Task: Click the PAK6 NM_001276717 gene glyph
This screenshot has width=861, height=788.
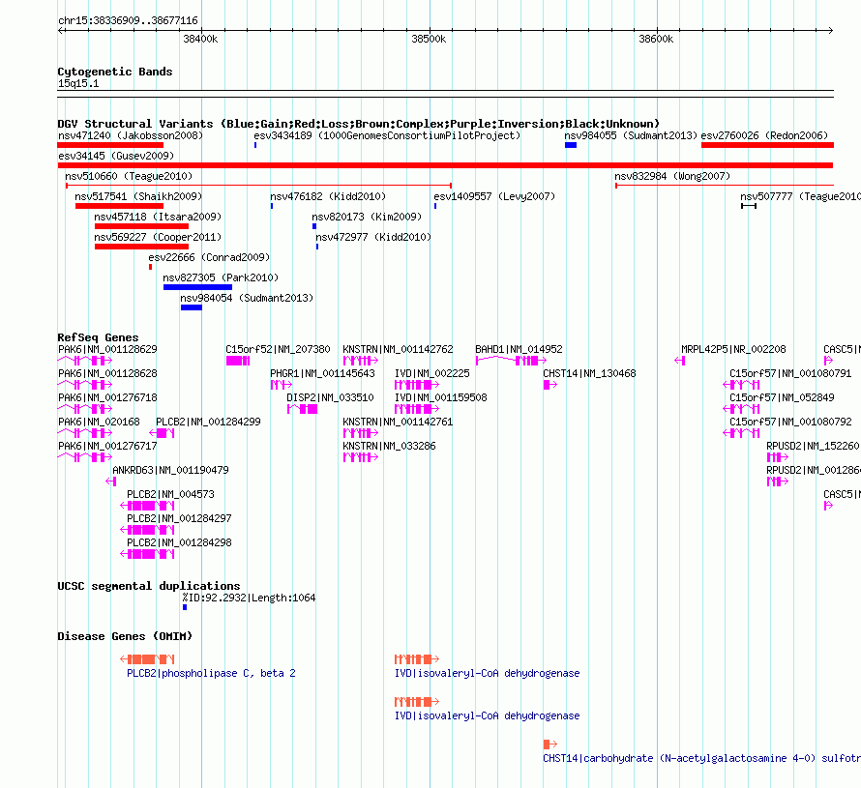Action: point(85,457)
